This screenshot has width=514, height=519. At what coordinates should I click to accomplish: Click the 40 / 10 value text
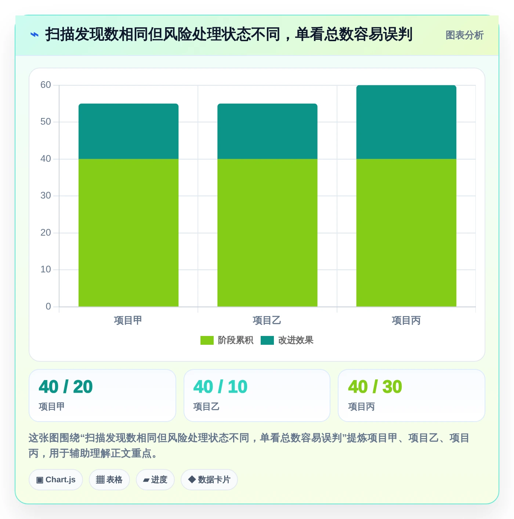tap(220, 387)
